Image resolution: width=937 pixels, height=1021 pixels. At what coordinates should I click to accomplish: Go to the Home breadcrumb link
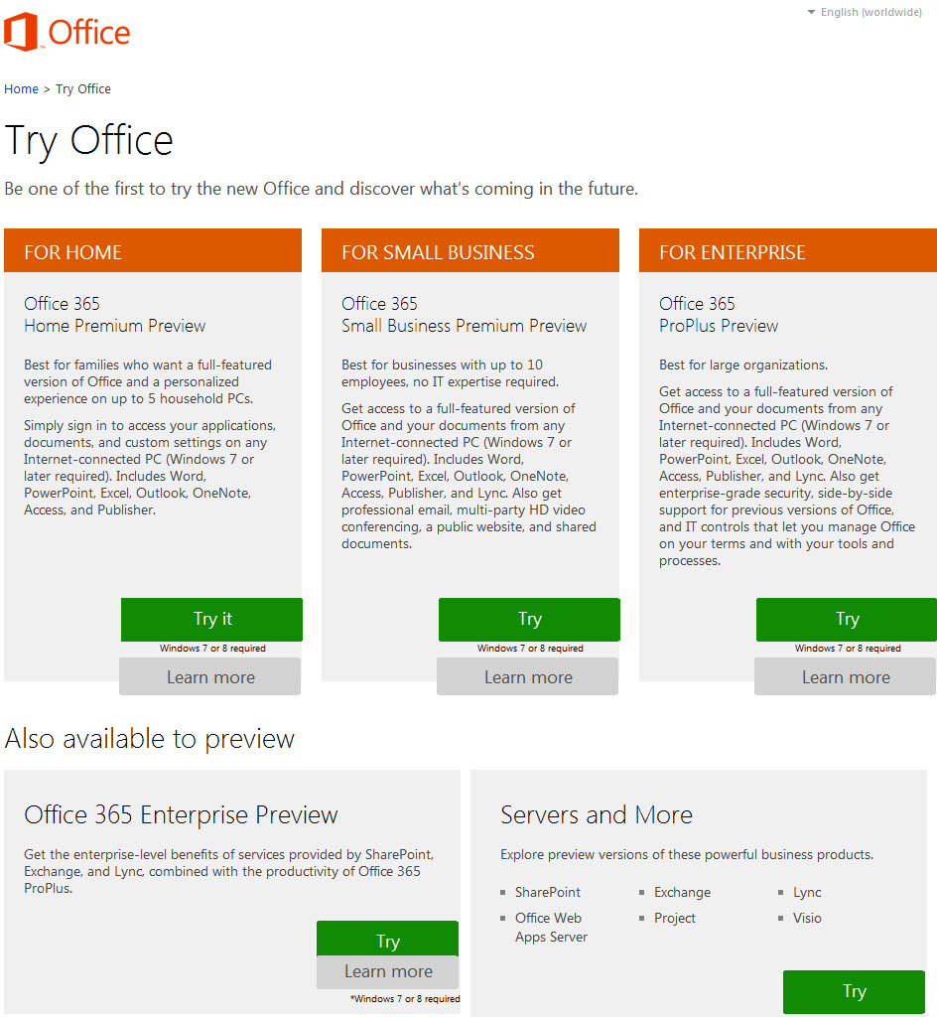pos(21,89)
